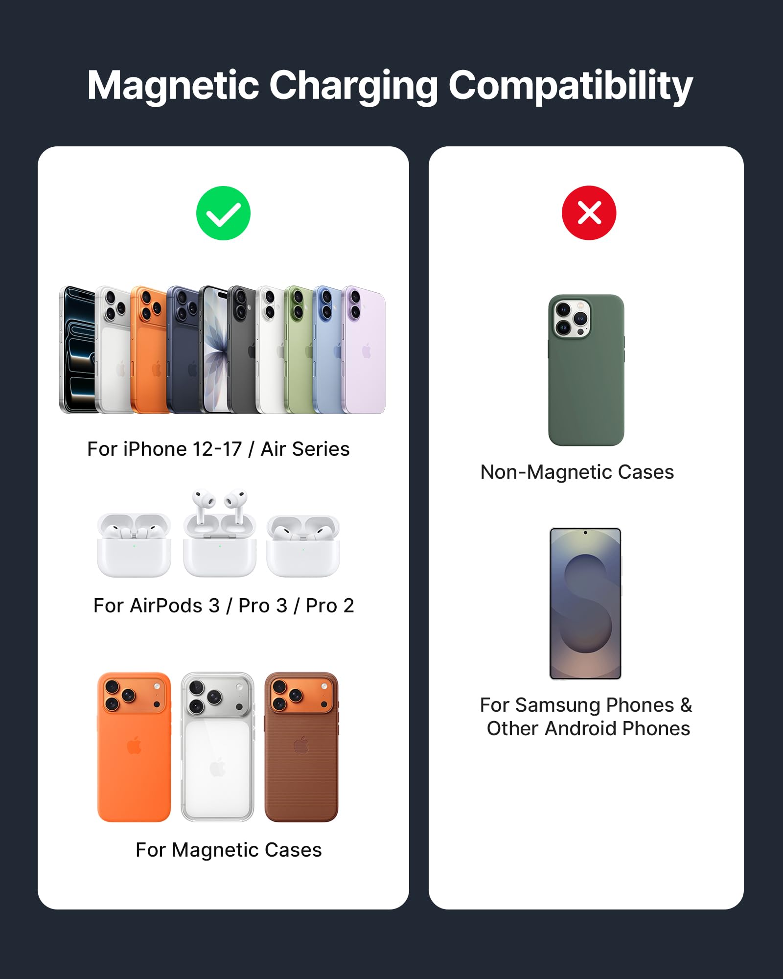This screenshot has height=979, width=783.
Task: Select the light green iPhone in the lineup
Action: pos(299,350)
